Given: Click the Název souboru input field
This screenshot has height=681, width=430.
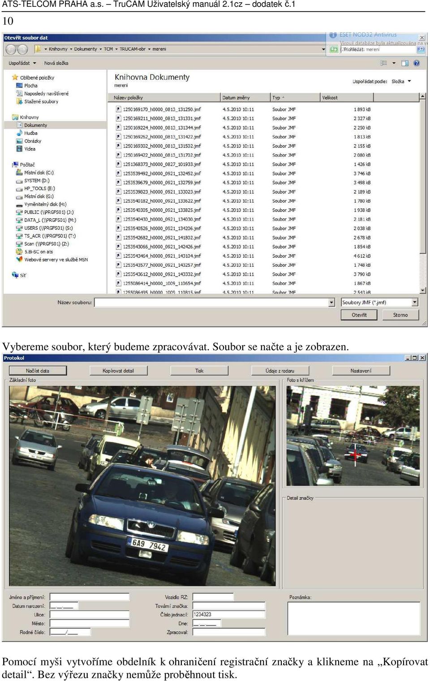Looking at the screenshot, I should coord(211,303).
